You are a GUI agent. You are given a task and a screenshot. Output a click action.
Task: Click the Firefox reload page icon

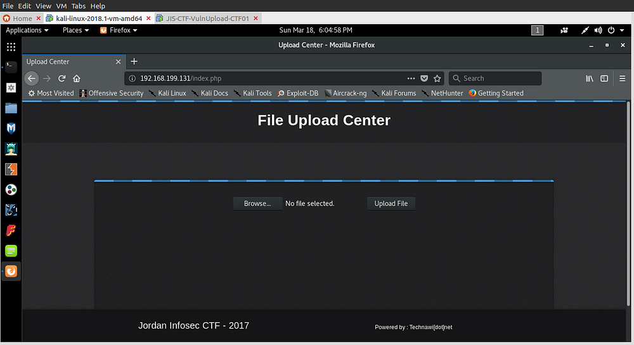tap(61, 78)
